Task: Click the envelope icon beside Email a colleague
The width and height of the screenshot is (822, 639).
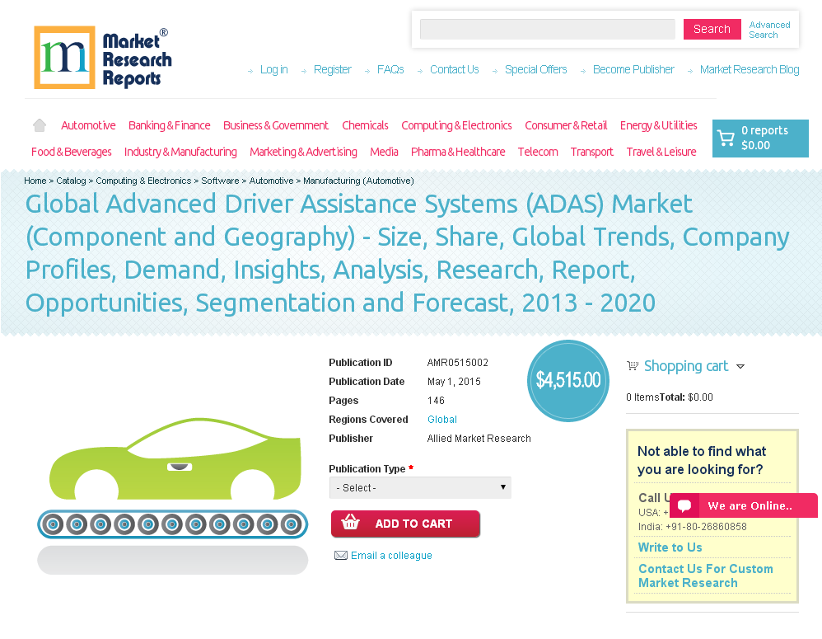Action: (x=341, y=555)
